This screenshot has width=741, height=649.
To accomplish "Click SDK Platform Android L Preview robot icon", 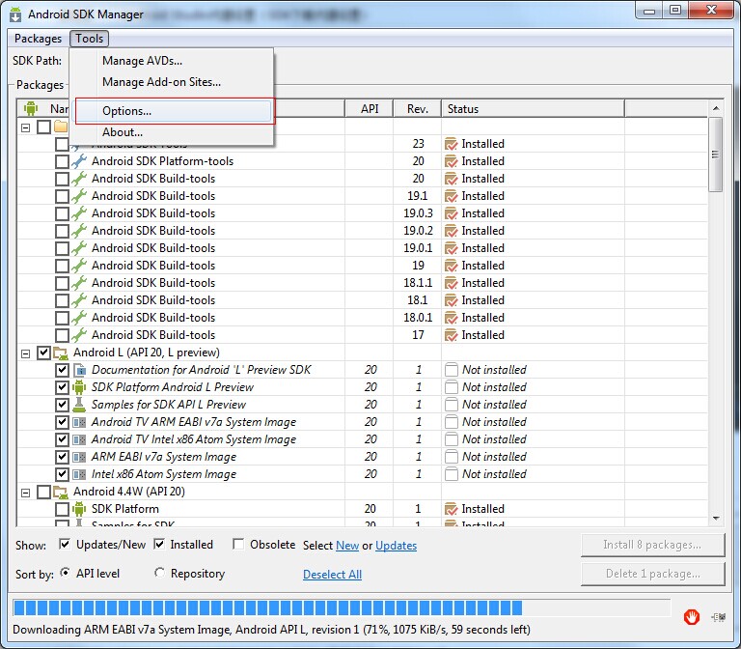I will 79,387.
